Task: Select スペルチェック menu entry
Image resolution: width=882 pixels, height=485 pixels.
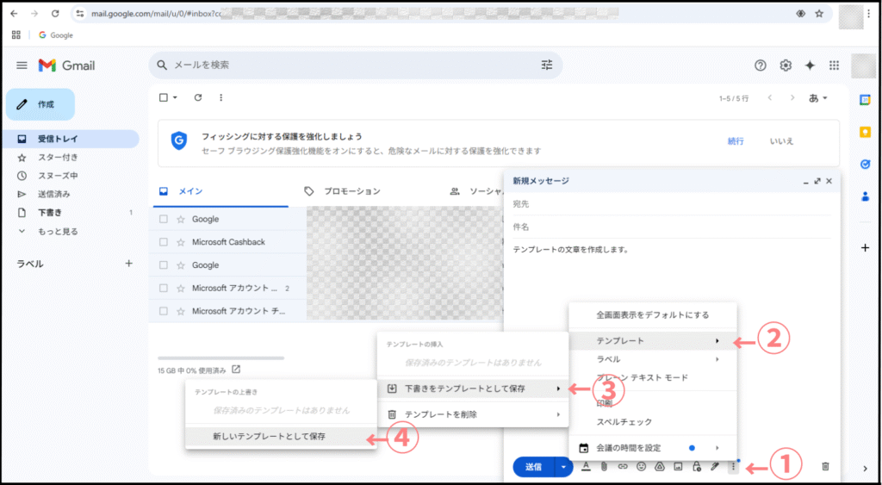Action: (652, 421)
